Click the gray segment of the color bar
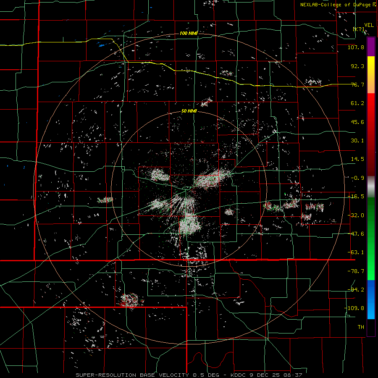 pos(371,186)
